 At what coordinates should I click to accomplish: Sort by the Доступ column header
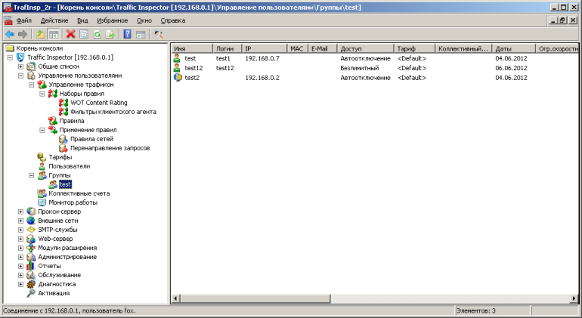tap(366, 48)
